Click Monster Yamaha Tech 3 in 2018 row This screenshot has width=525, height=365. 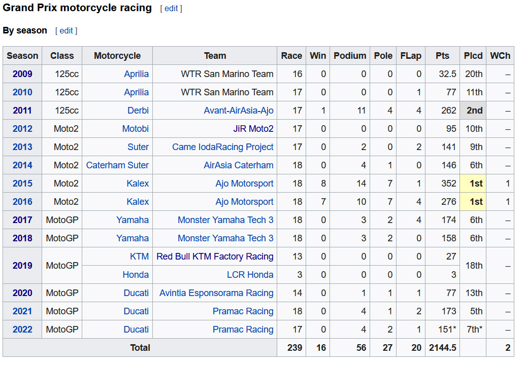pyautogui.click(x=225, y=238)
